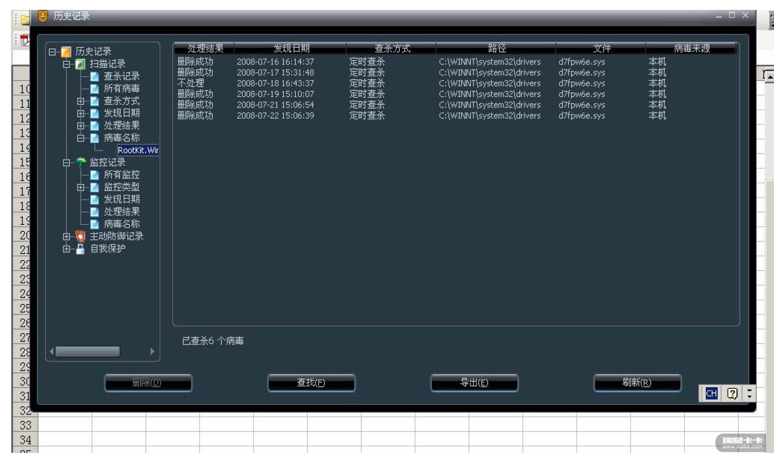Select the row dated 2008-07-16 16:14:37
Viewport: 774px width, 457px height.
point(456,62)
